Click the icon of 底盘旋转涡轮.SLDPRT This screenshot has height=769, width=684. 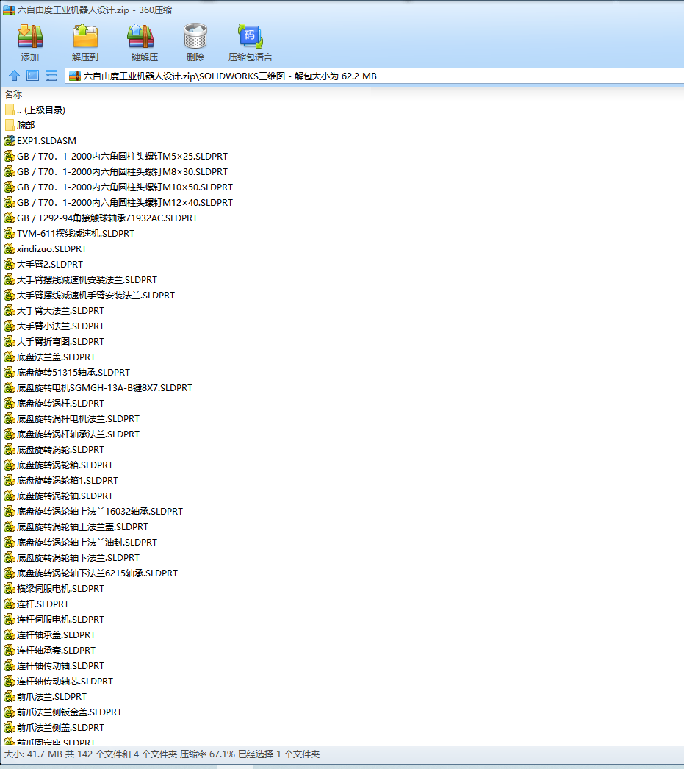10,450
